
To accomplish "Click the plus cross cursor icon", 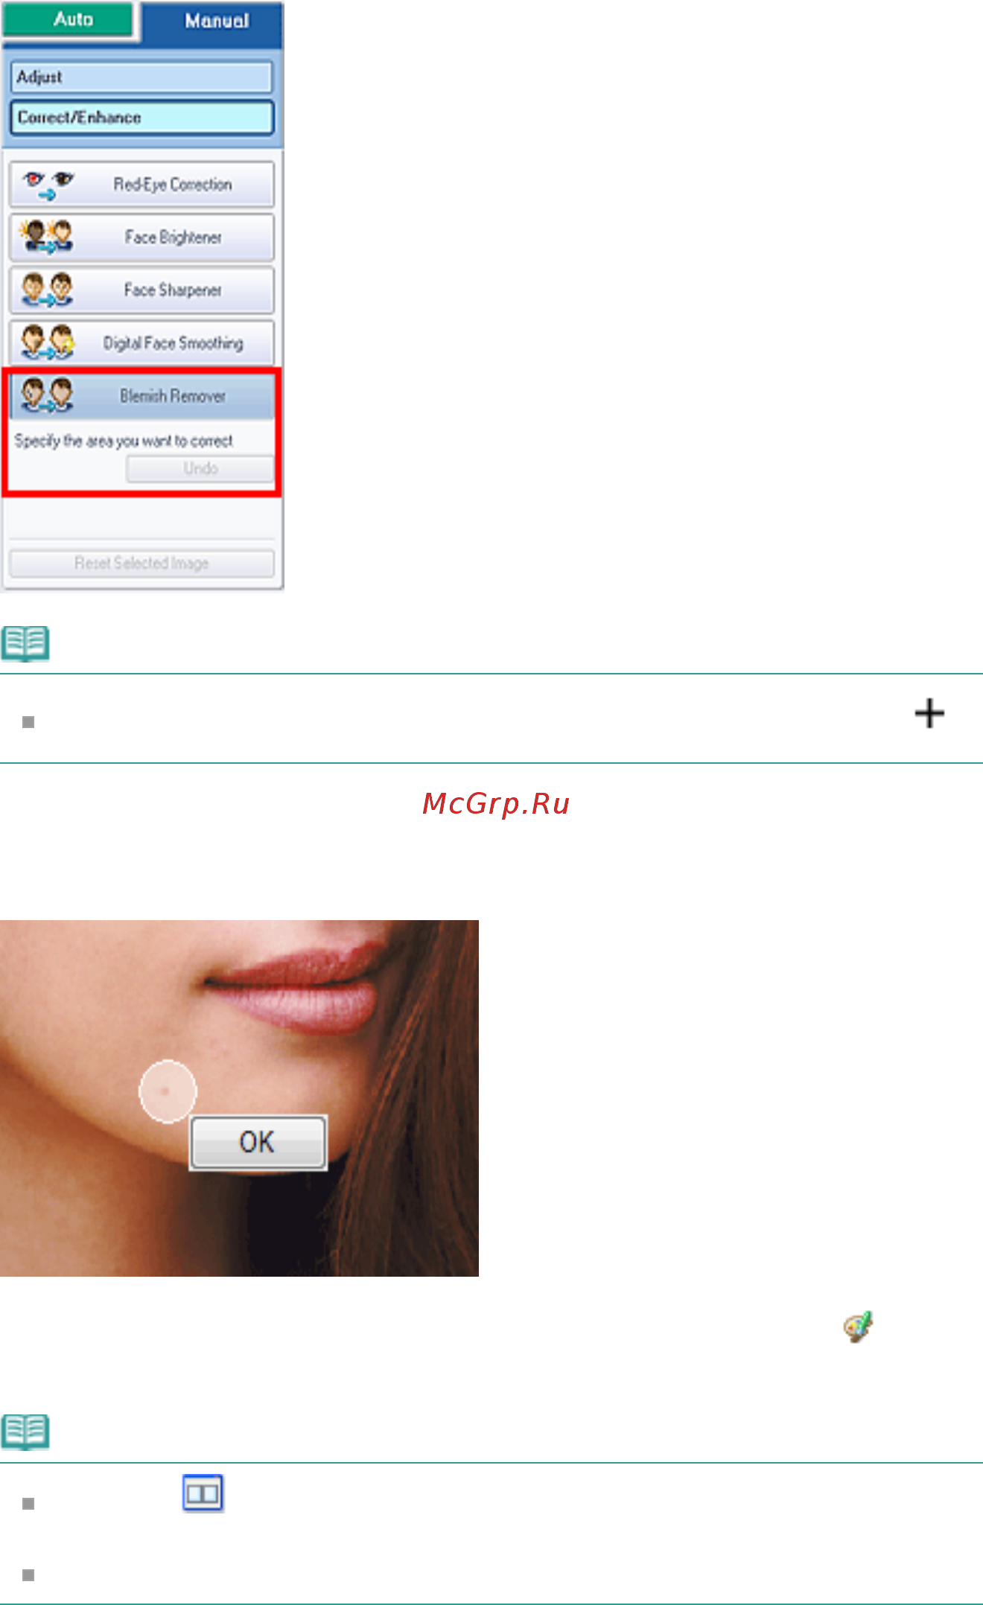I will click(929, 713).
